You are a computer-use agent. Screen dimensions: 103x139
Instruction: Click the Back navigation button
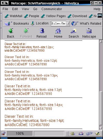[x=11, y=33]
